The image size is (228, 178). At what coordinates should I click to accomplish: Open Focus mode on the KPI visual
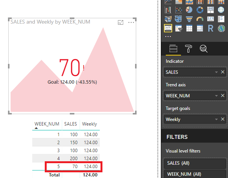click(121, 22)
